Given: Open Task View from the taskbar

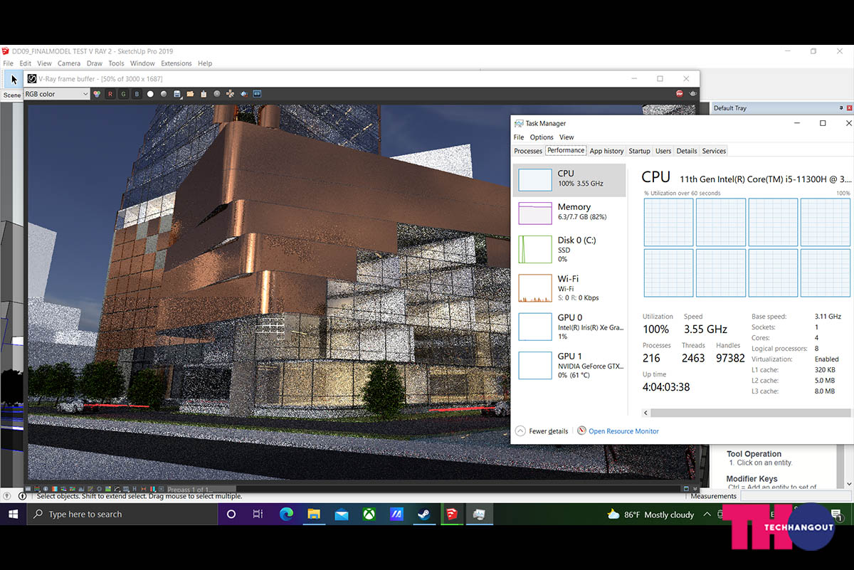Looking at the screenshot, I should coord(258,514).
